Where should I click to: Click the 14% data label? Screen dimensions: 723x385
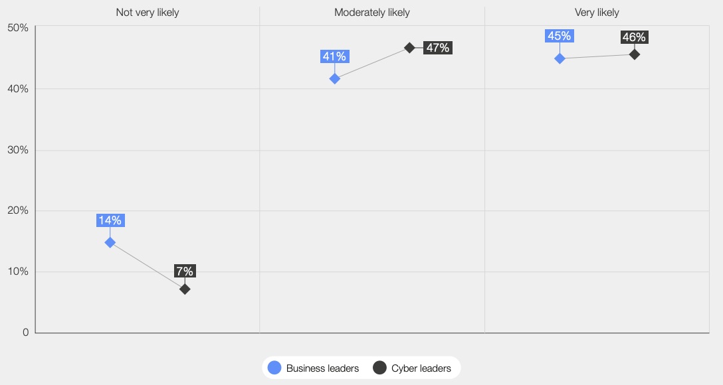click(110, 220)
